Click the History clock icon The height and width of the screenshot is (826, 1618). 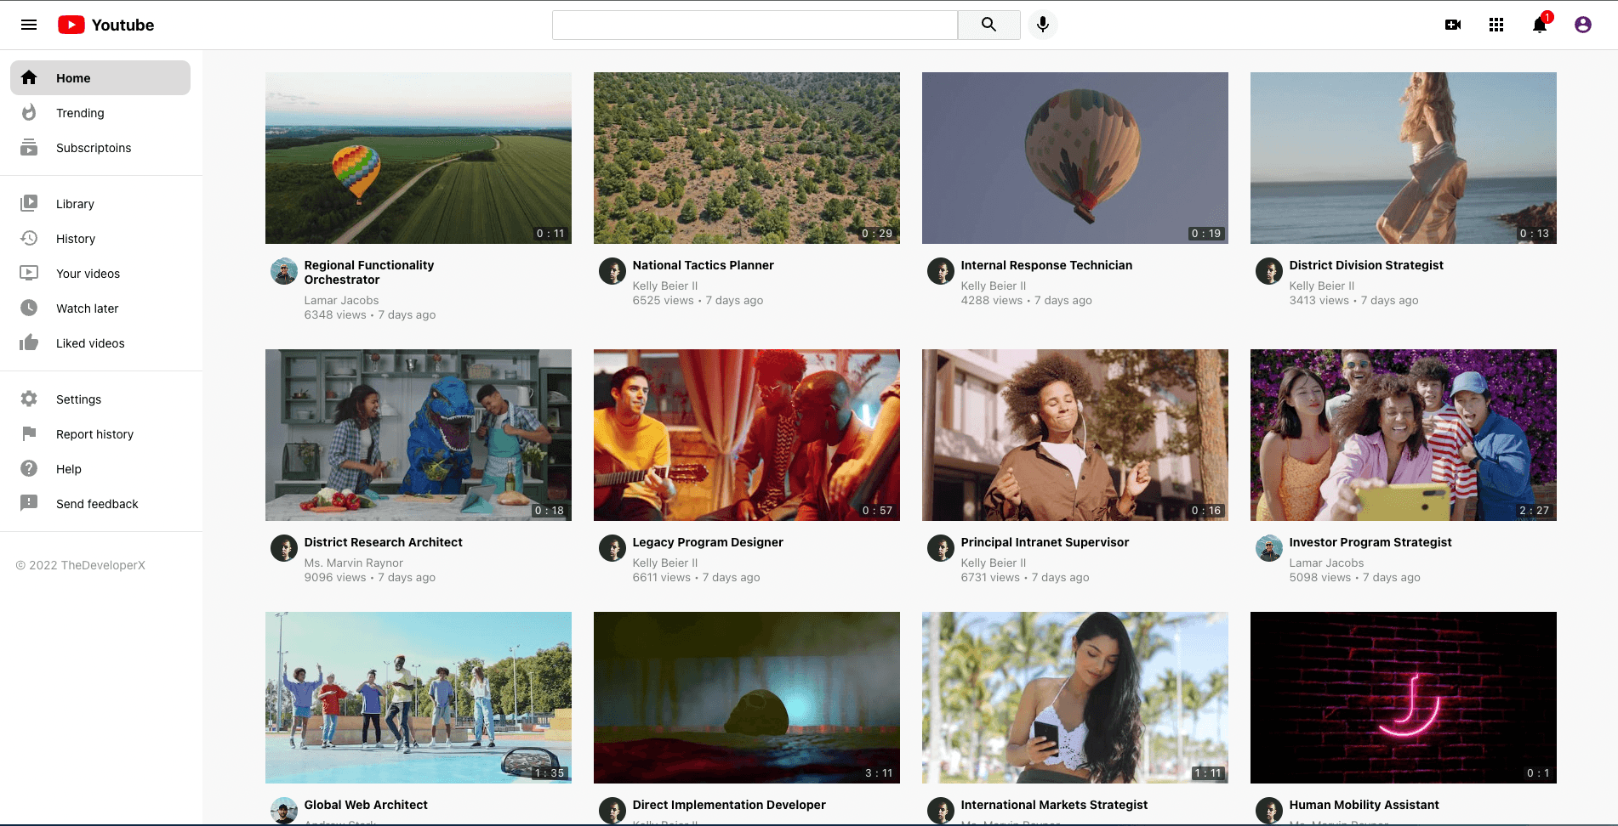pos(29,238)
